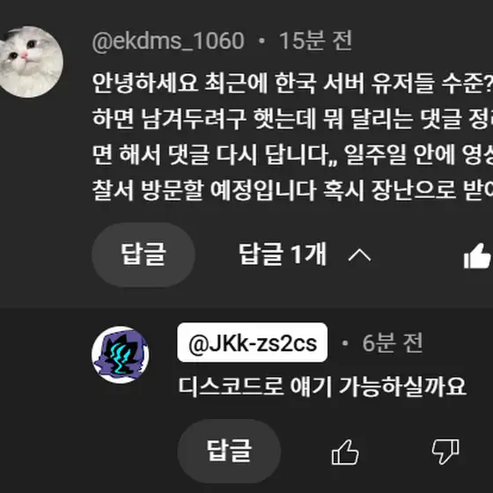Click 답글 button under the JKk-zs2cs reply

(x=229, y=451)
